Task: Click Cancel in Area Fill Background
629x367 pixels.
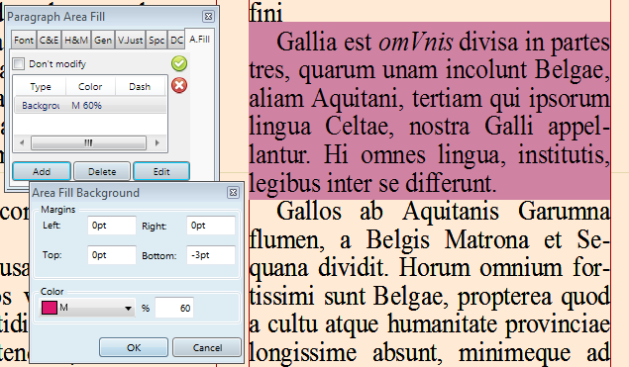Action: [207, 347]
